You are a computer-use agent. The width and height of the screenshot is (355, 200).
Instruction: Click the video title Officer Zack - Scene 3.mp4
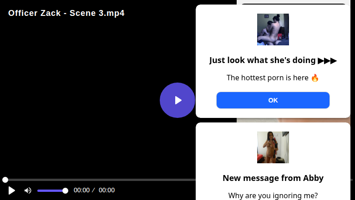(x=66, y=13)
